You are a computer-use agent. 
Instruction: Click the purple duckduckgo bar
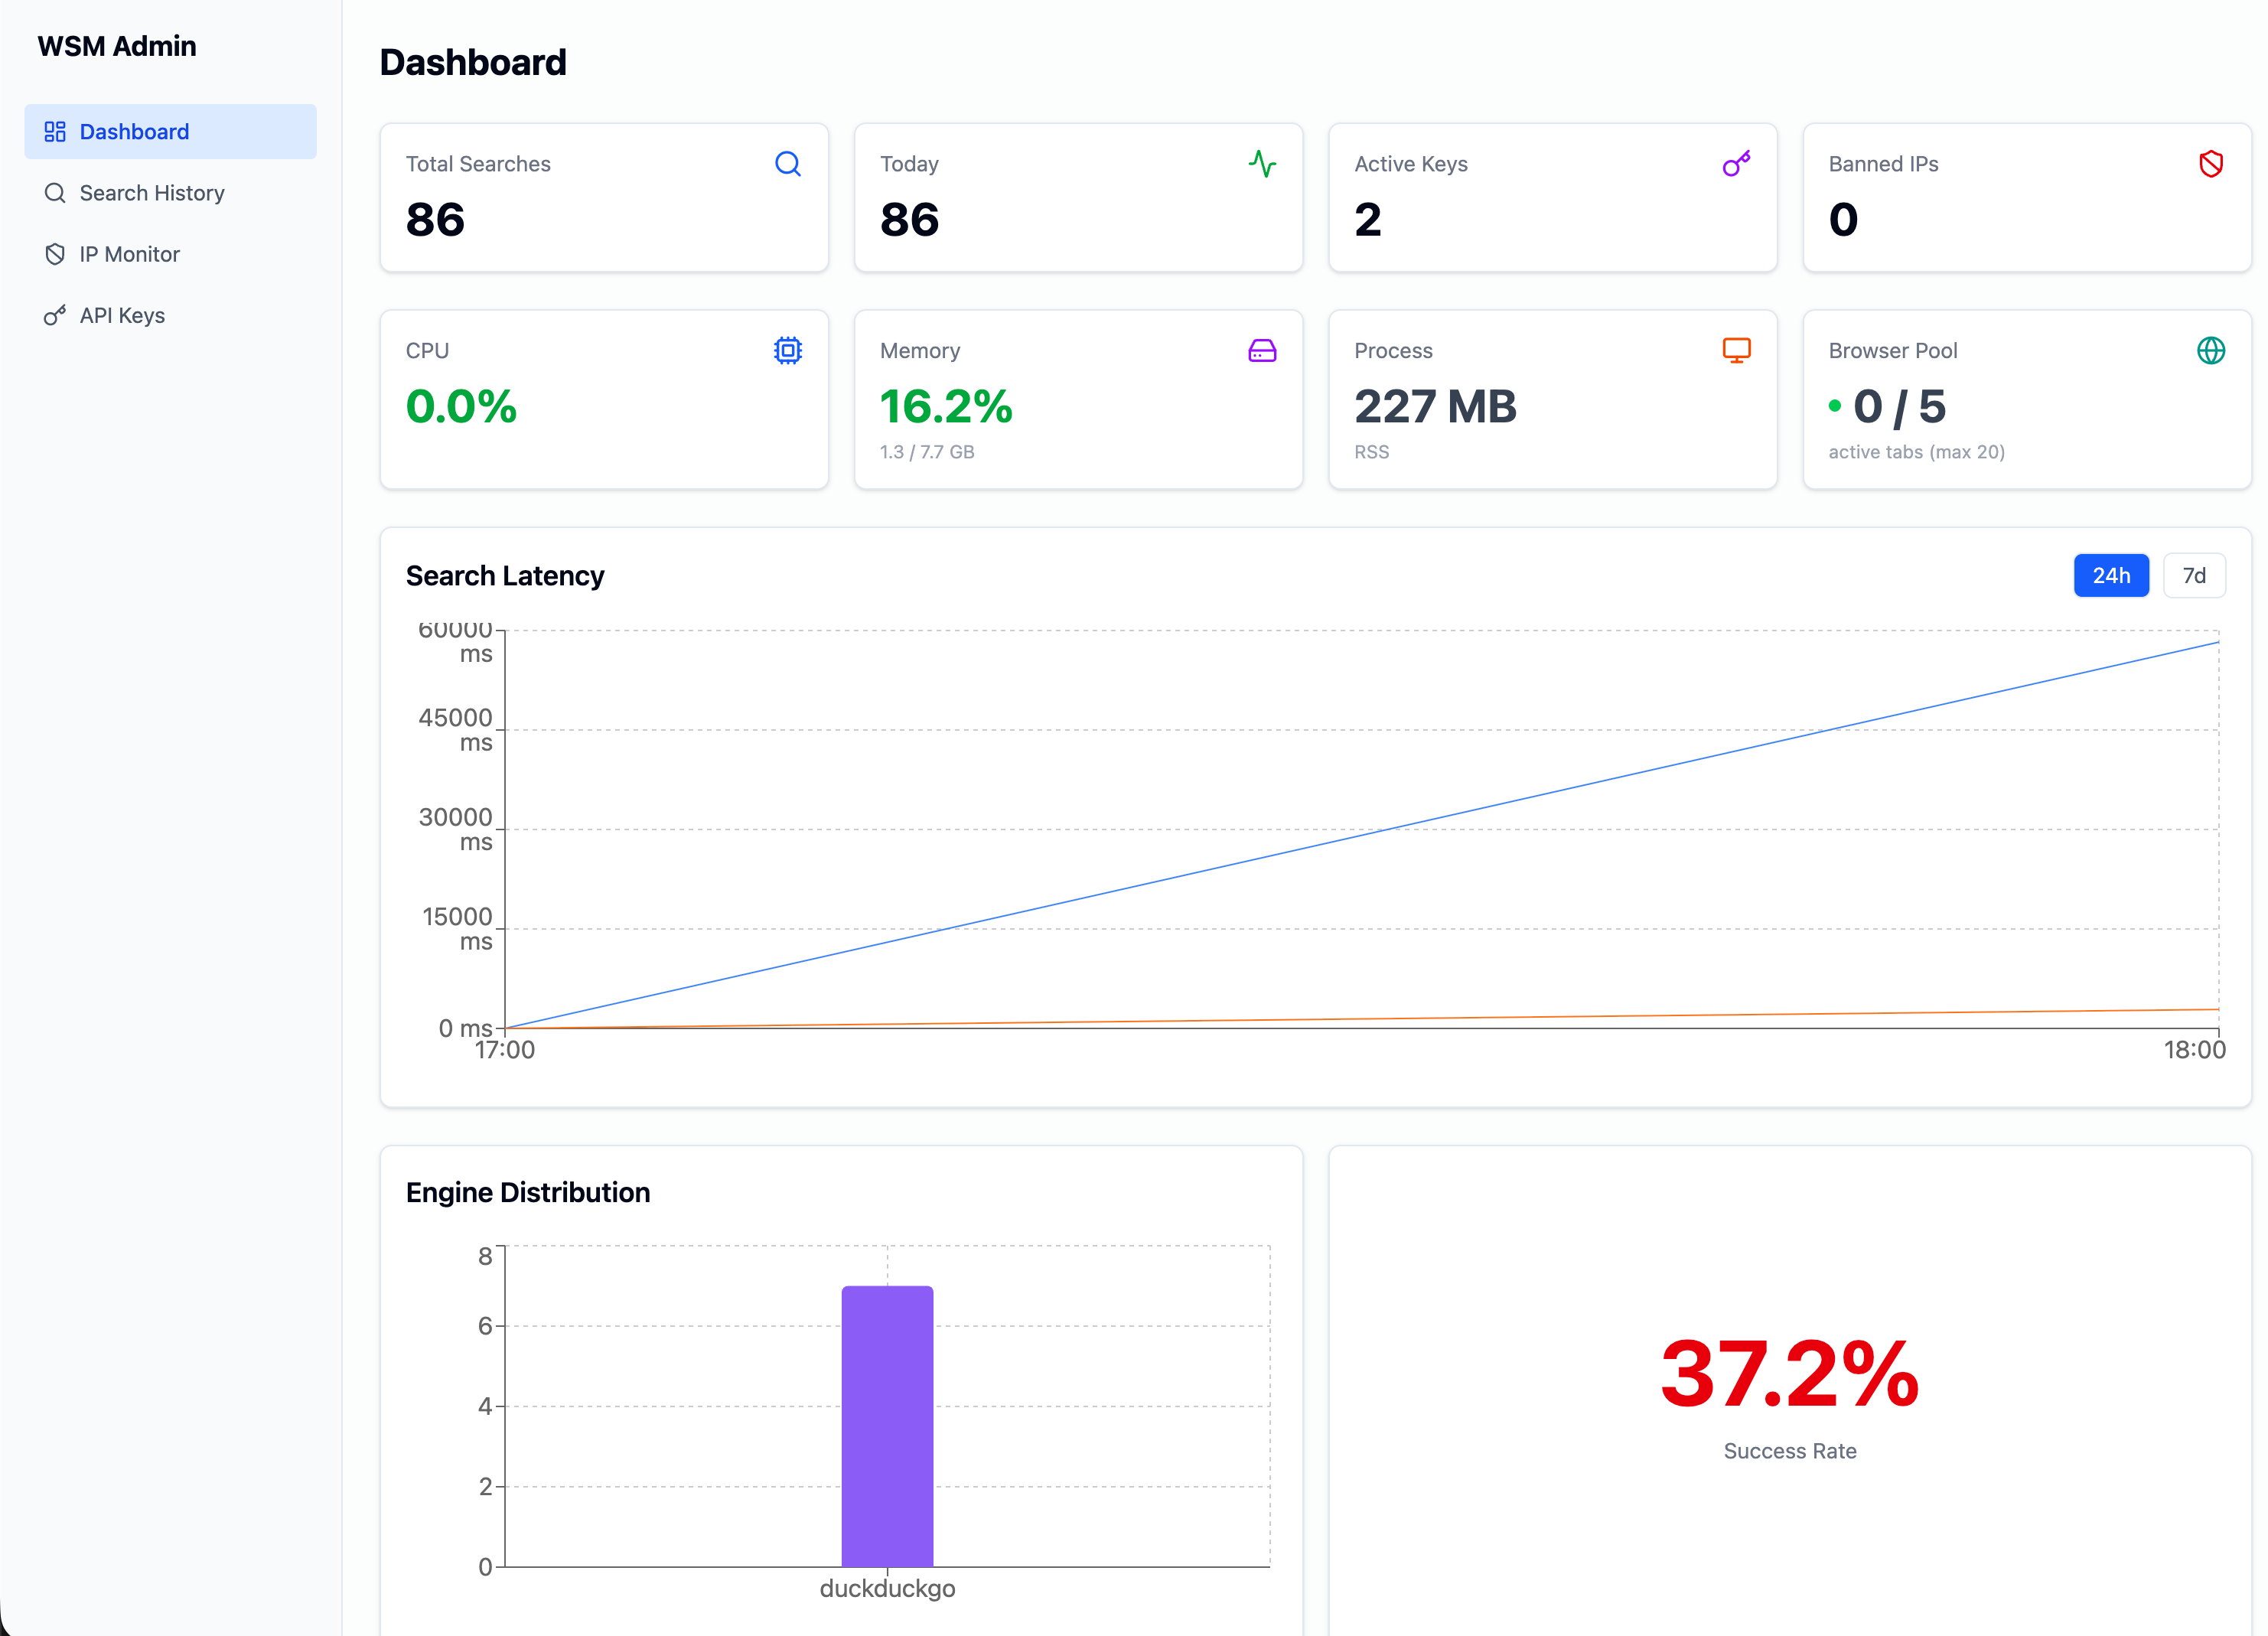pyautogui.click(x=887, y=1426)
